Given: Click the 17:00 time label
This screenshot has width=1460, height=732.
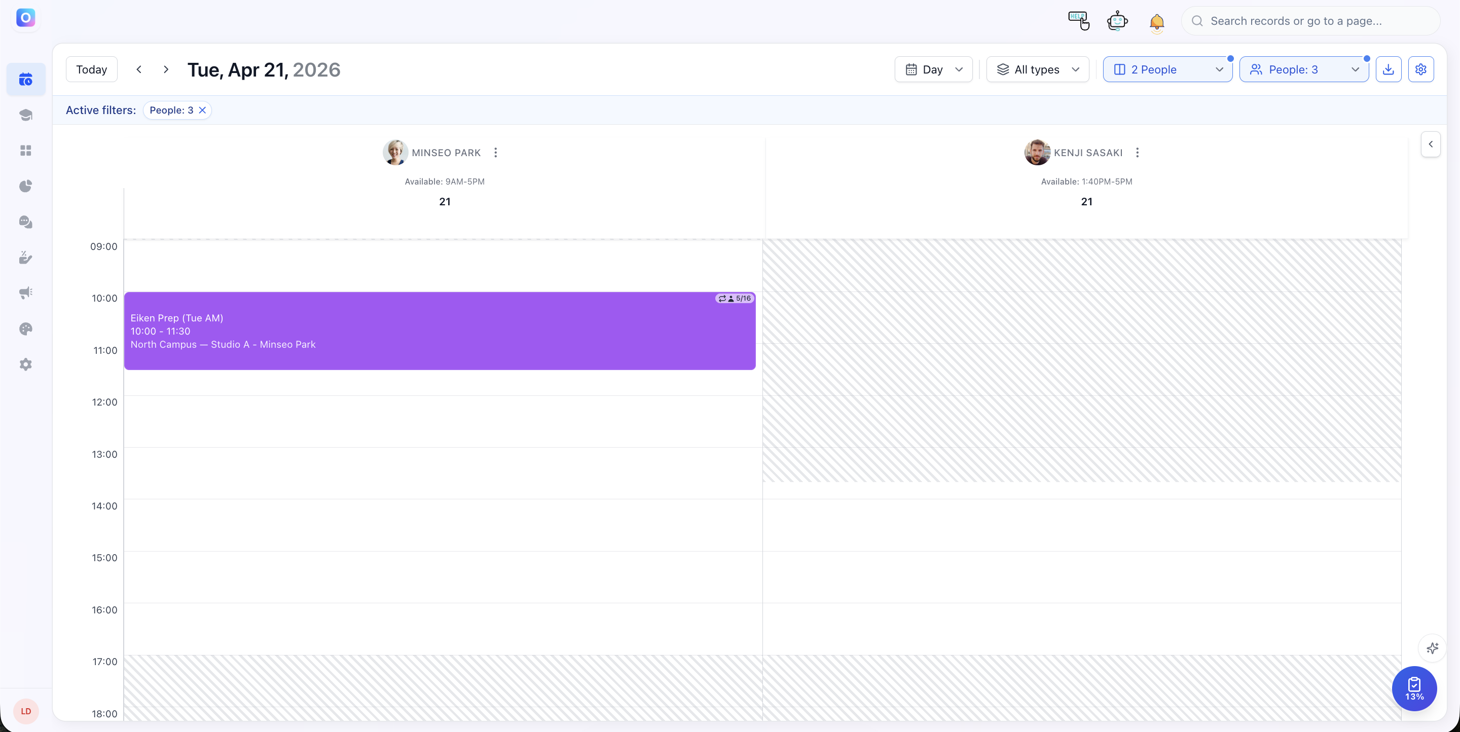Looking at the screenshot, I should (x=105, y=662).
